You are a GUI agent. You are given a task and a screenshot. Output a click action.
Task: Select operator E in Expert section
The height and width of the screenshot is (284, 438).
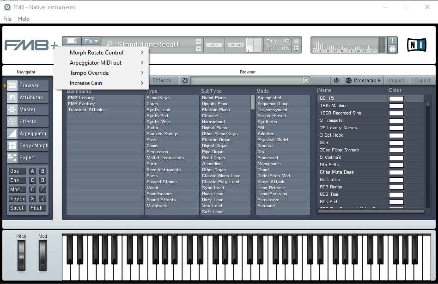(32, 189)
